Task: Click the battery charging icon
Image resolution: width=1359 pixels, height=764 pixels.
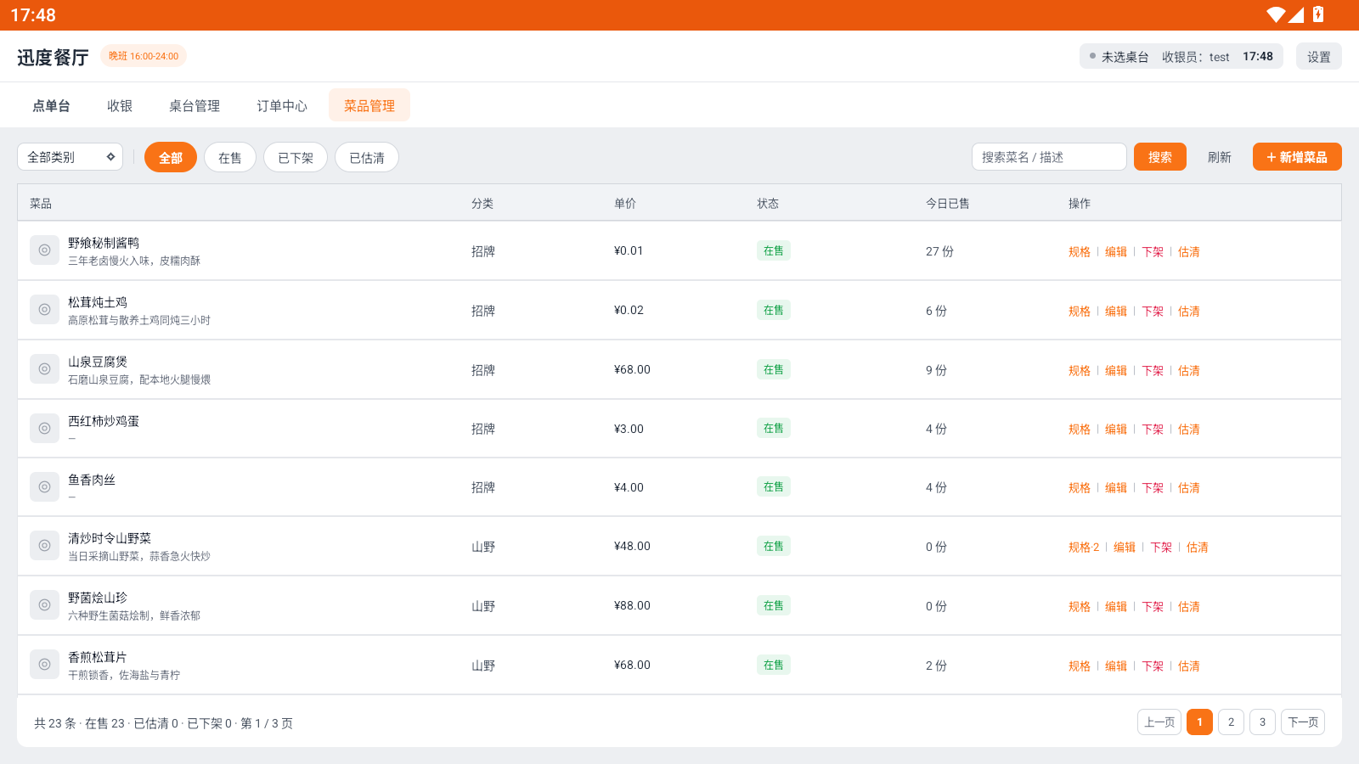Action: click(1318, 14)
